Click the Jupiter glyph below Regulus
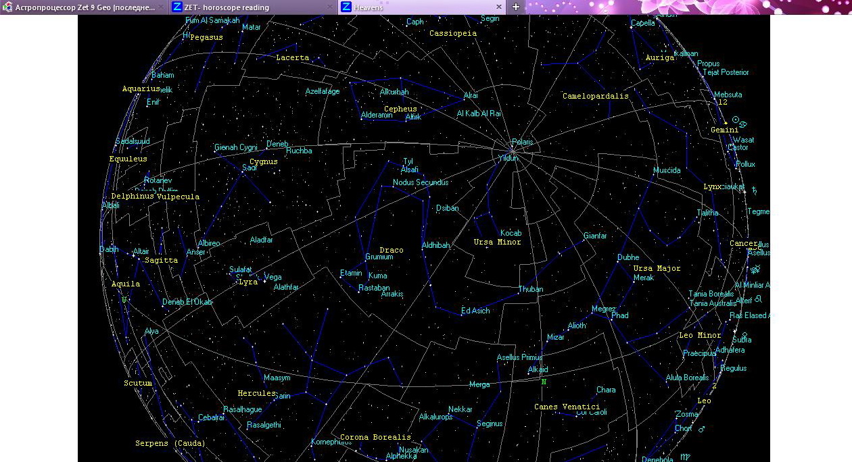Image resolution: width=852 pixels, height=462 pixels. [713, 386]
